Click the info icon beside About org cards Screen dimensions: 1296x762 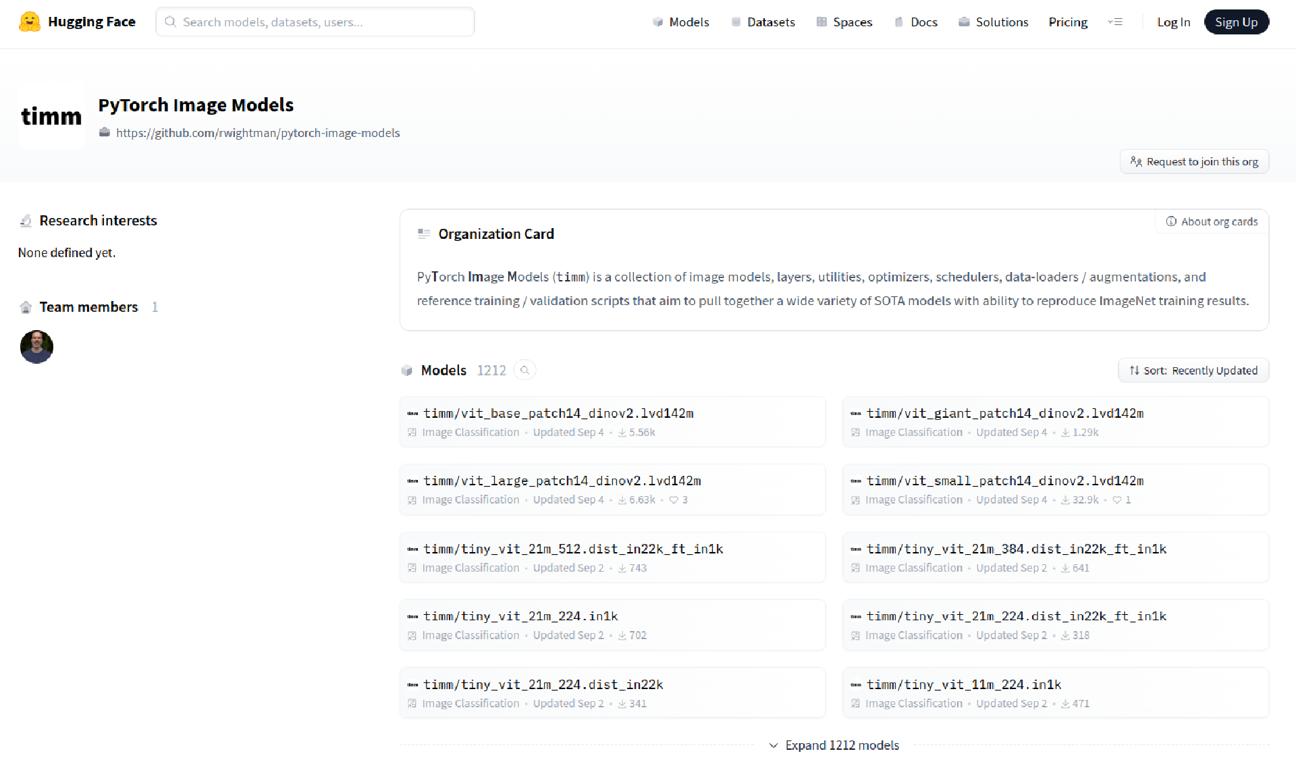1171,221
